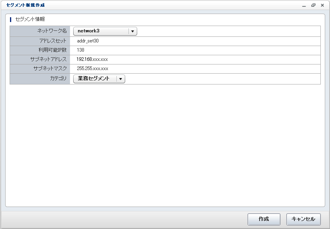
Task: Open the ネットワーク名 network3 dropdown
Action: tap(105, 31)
